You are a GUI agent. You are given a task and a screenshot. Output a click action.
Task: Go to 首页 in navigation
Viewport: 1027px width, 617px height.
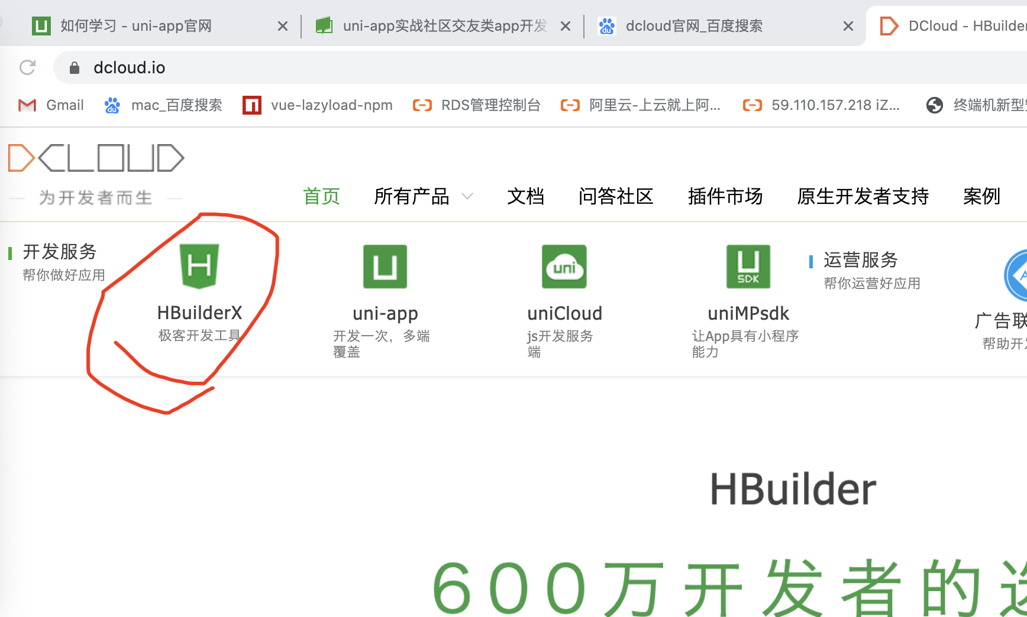pos(321,196)
